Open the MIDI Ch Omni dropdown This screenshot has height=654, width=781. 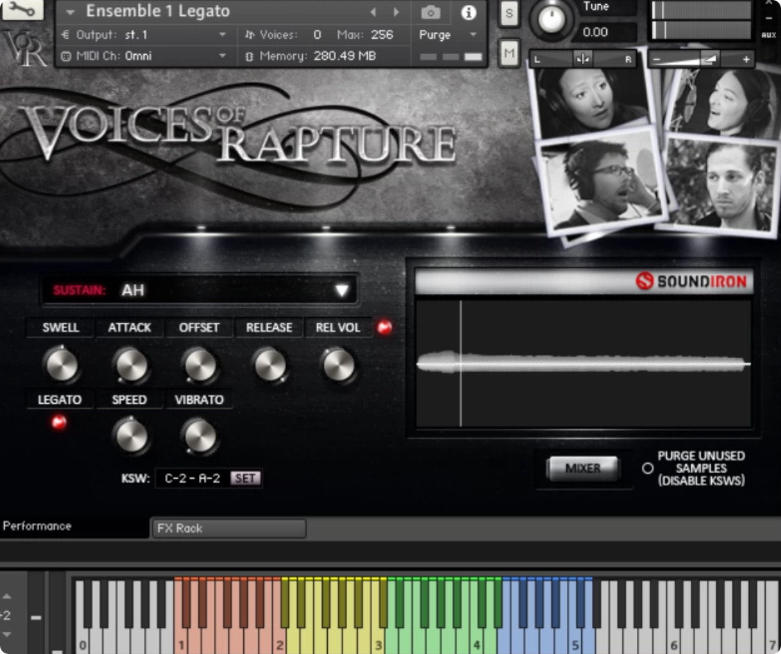[143, 56]
